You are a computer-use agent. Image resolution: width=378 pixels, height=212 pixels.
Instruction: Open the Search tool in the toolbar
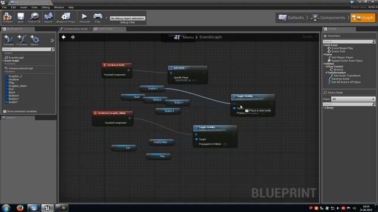48,18
